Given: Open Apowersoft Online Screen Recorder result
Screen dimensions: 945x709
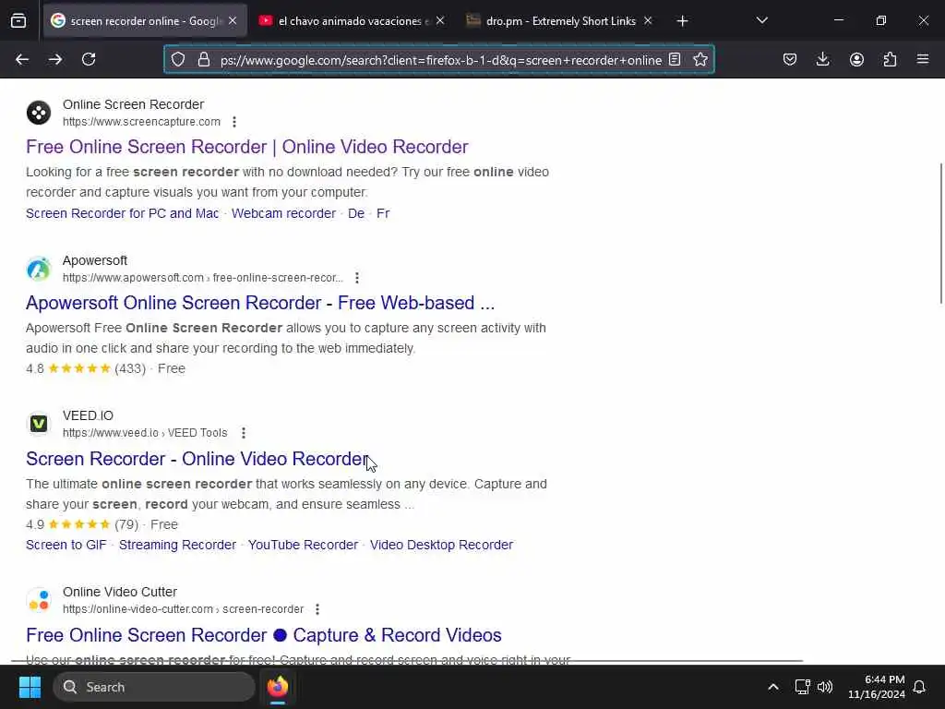Looking at the screenshot, I should click(x=260, y=303).
